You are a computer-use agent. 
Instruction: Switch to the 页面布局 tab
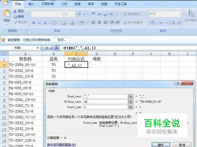coord(48,4)
